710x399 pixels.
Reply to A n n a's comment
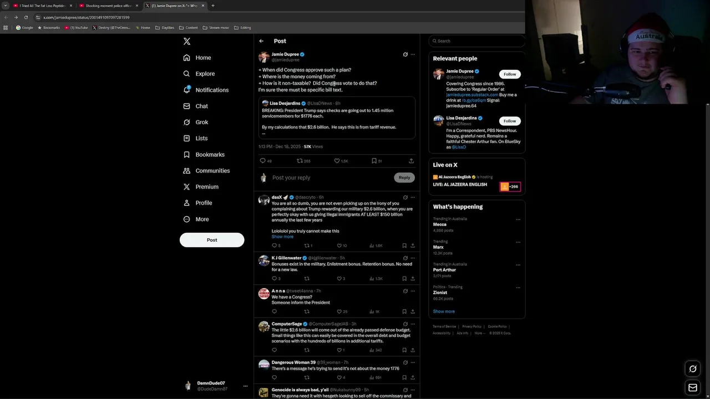click(x=274, y=311)
